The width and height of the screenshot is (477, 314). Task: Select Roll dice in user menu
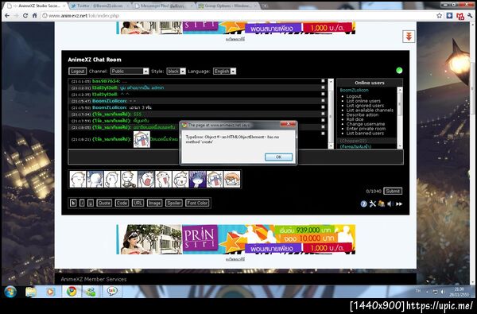pyautogui.click(x=355, y=119)
